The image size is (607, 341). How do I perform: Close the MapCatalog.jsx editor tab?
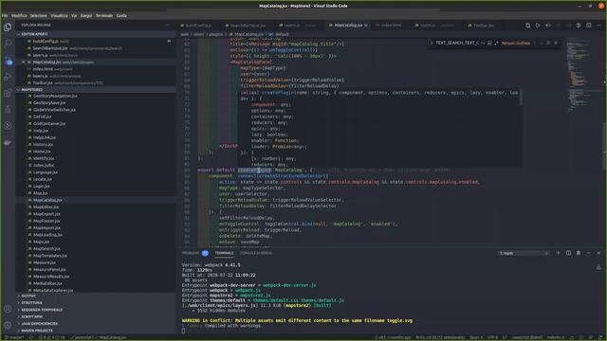click(x=366, y=26)
